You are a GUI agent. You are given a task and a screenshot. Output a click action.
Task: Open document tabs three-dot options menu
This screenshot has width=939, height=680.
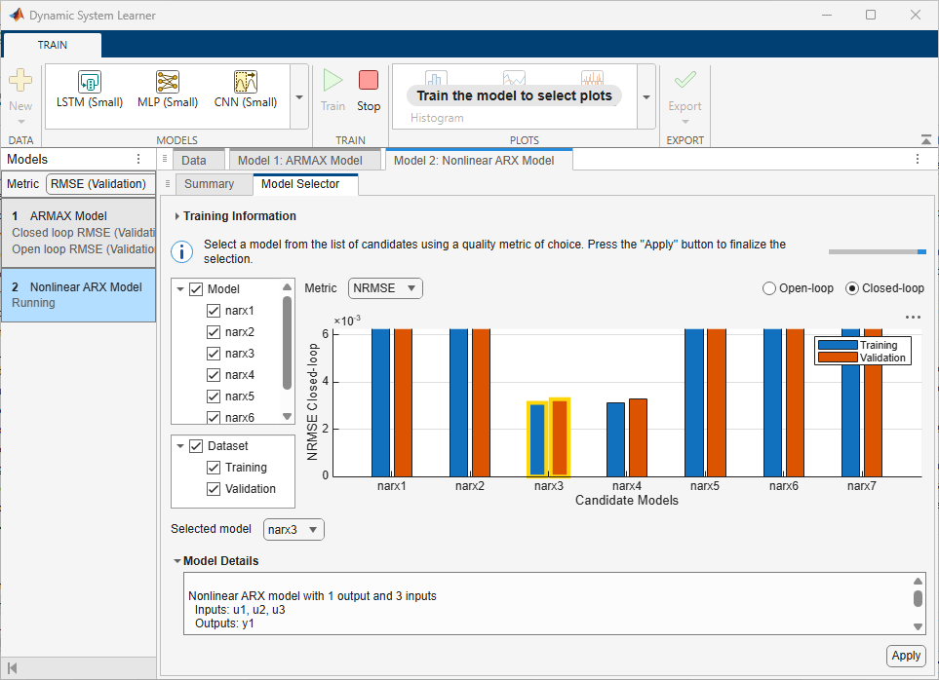918,159
